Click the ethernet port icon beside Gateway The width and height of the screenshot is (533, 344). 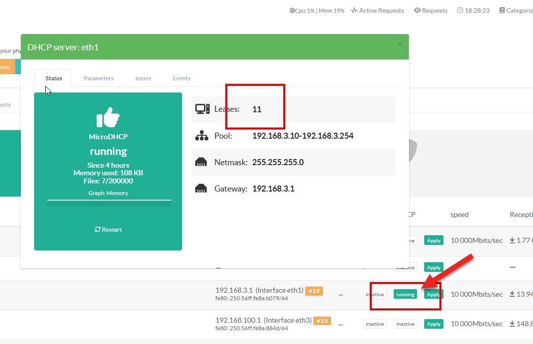[202, 189]
